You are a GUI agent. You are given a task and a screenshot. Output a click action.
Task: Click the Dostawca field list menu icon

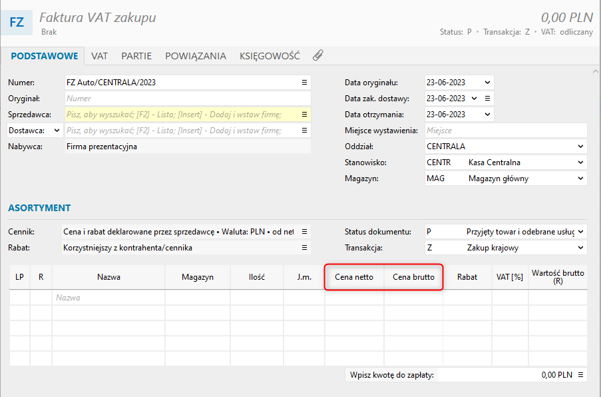(x=304, y=131)
